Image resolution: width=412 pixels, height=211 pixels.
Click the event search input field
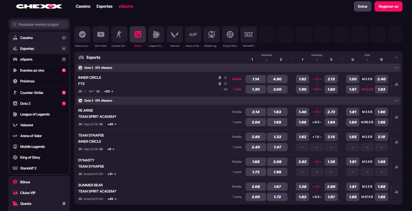pyautogui.click(x=39, y=24)
